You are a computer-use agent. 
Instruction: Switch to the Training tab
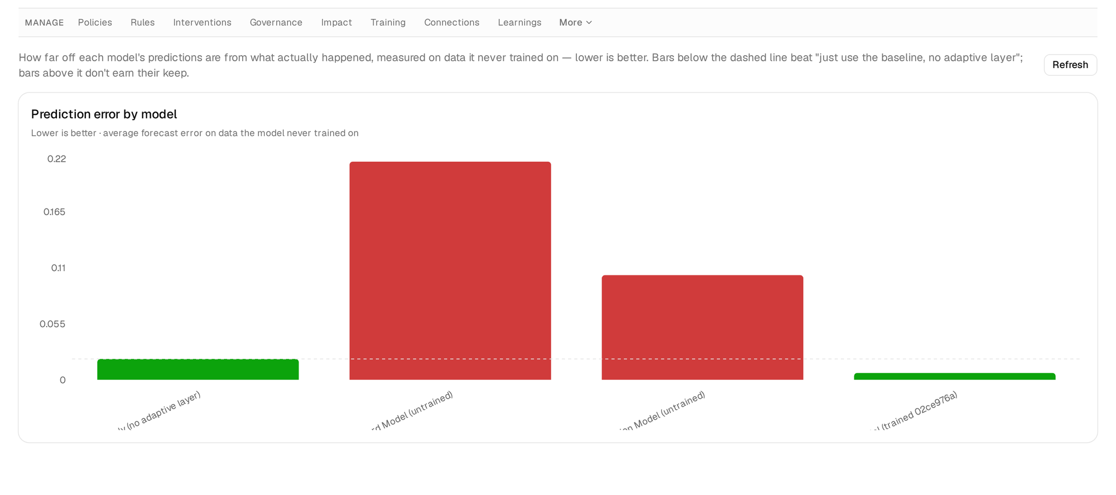pos(388,22)
